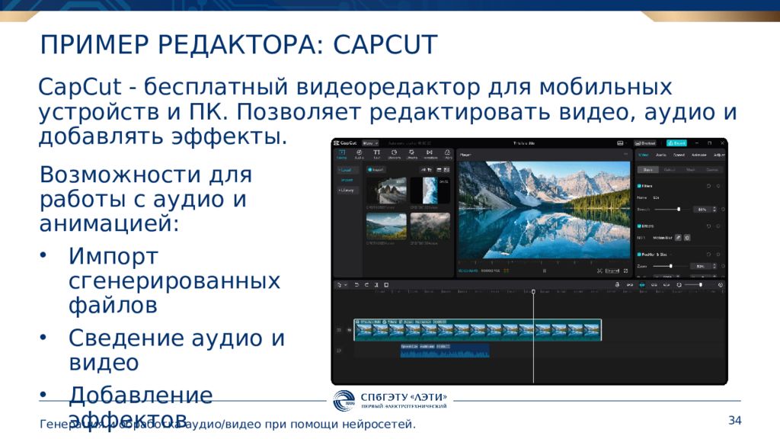The image size is (780, 439).
Task: Enter fullscreen preview mode
Action: click(x=626, y=271)
